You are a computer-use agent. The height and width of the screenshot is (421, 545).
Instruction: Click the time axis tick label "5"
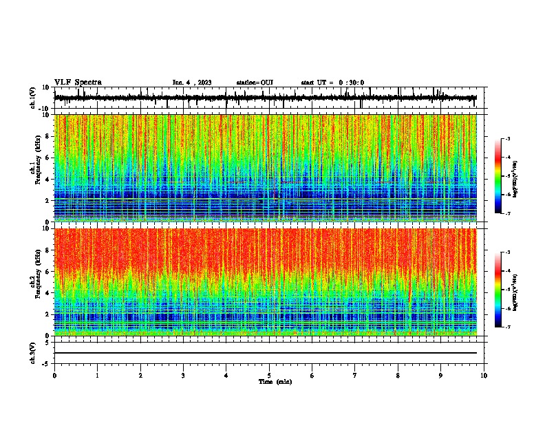tap(269, 376)
